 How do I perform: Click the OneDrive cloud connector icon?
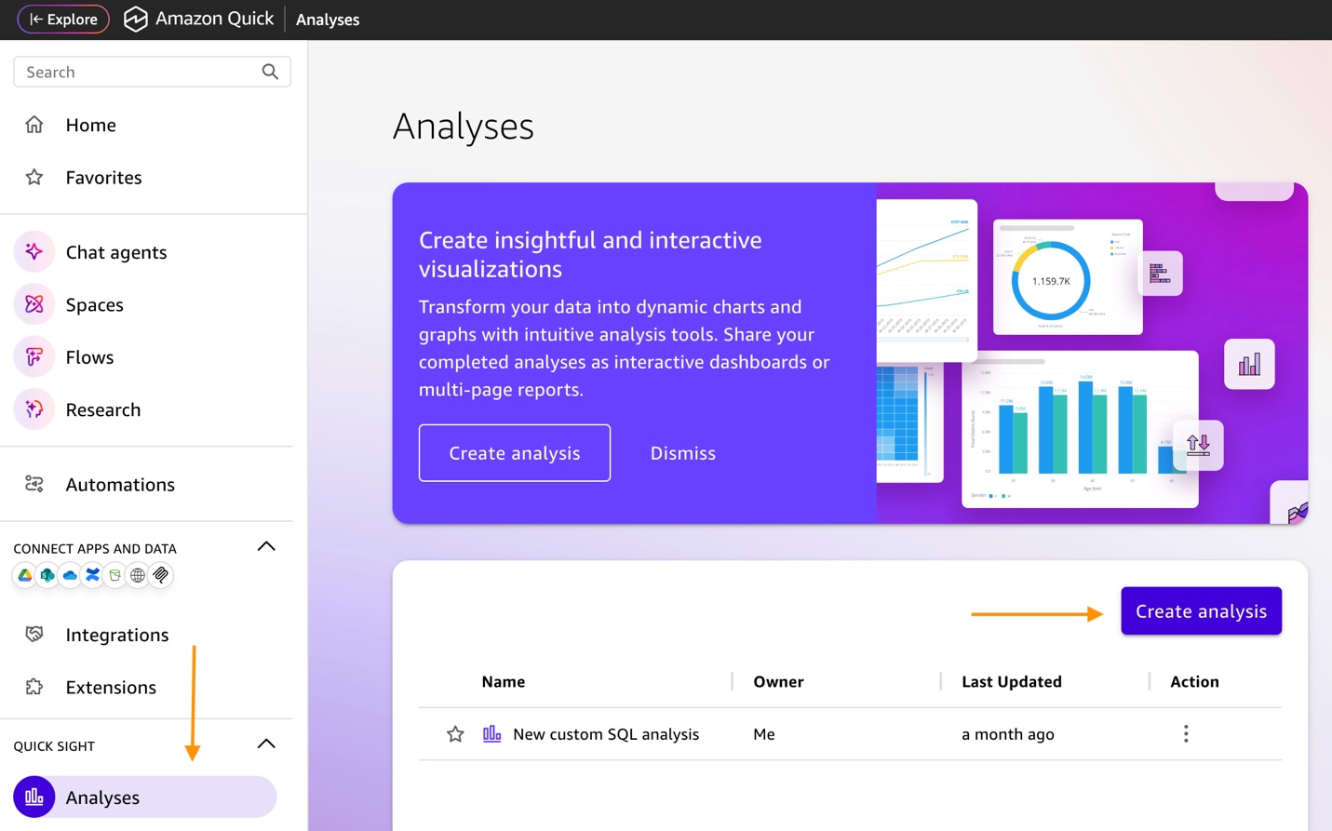(70, 575)
